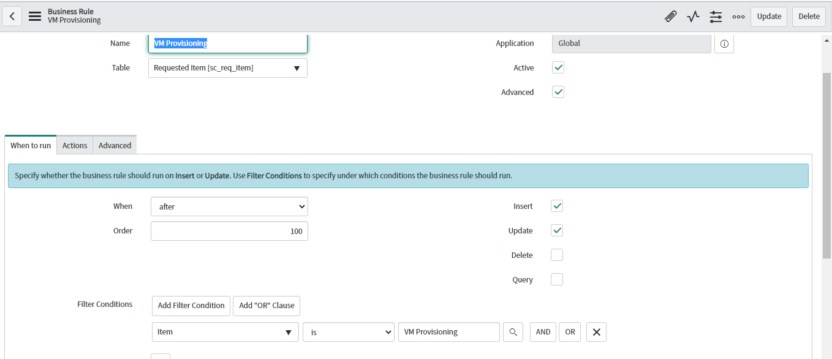
Task: Open the personalize form sliders icon
Action: [716, 17]
